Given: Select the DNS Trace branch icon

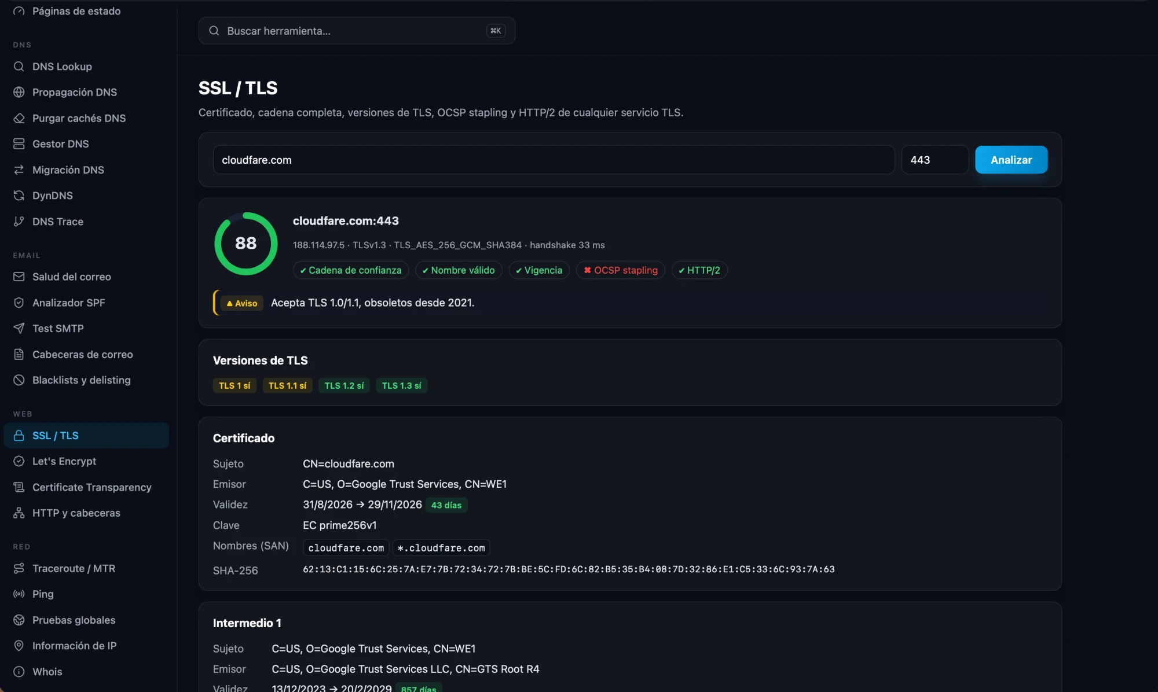Looking at the screenshot, I should [19, 221].
